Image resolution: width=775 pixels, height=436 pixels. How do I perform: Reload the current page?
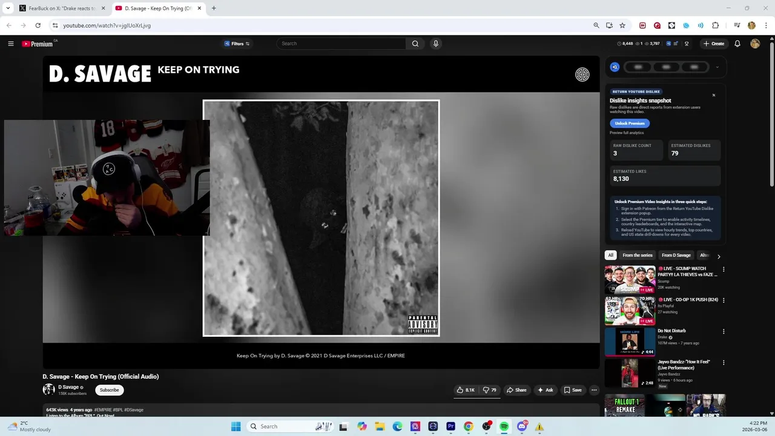tap(38, 25)
